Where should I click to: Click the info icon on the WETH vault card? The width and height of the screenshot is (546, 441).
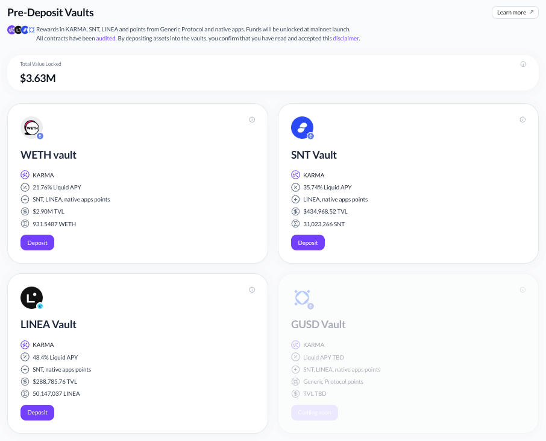tap(252, 119)
